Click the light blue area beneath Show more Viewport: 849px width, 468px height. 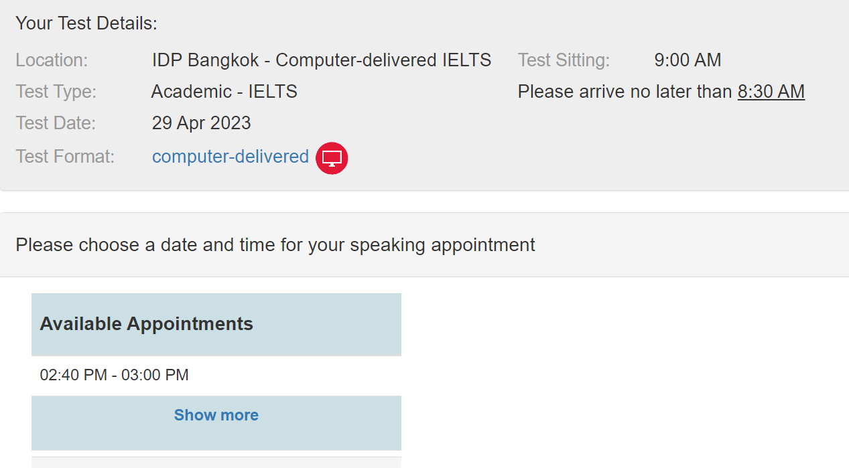(x=216, y=439)
